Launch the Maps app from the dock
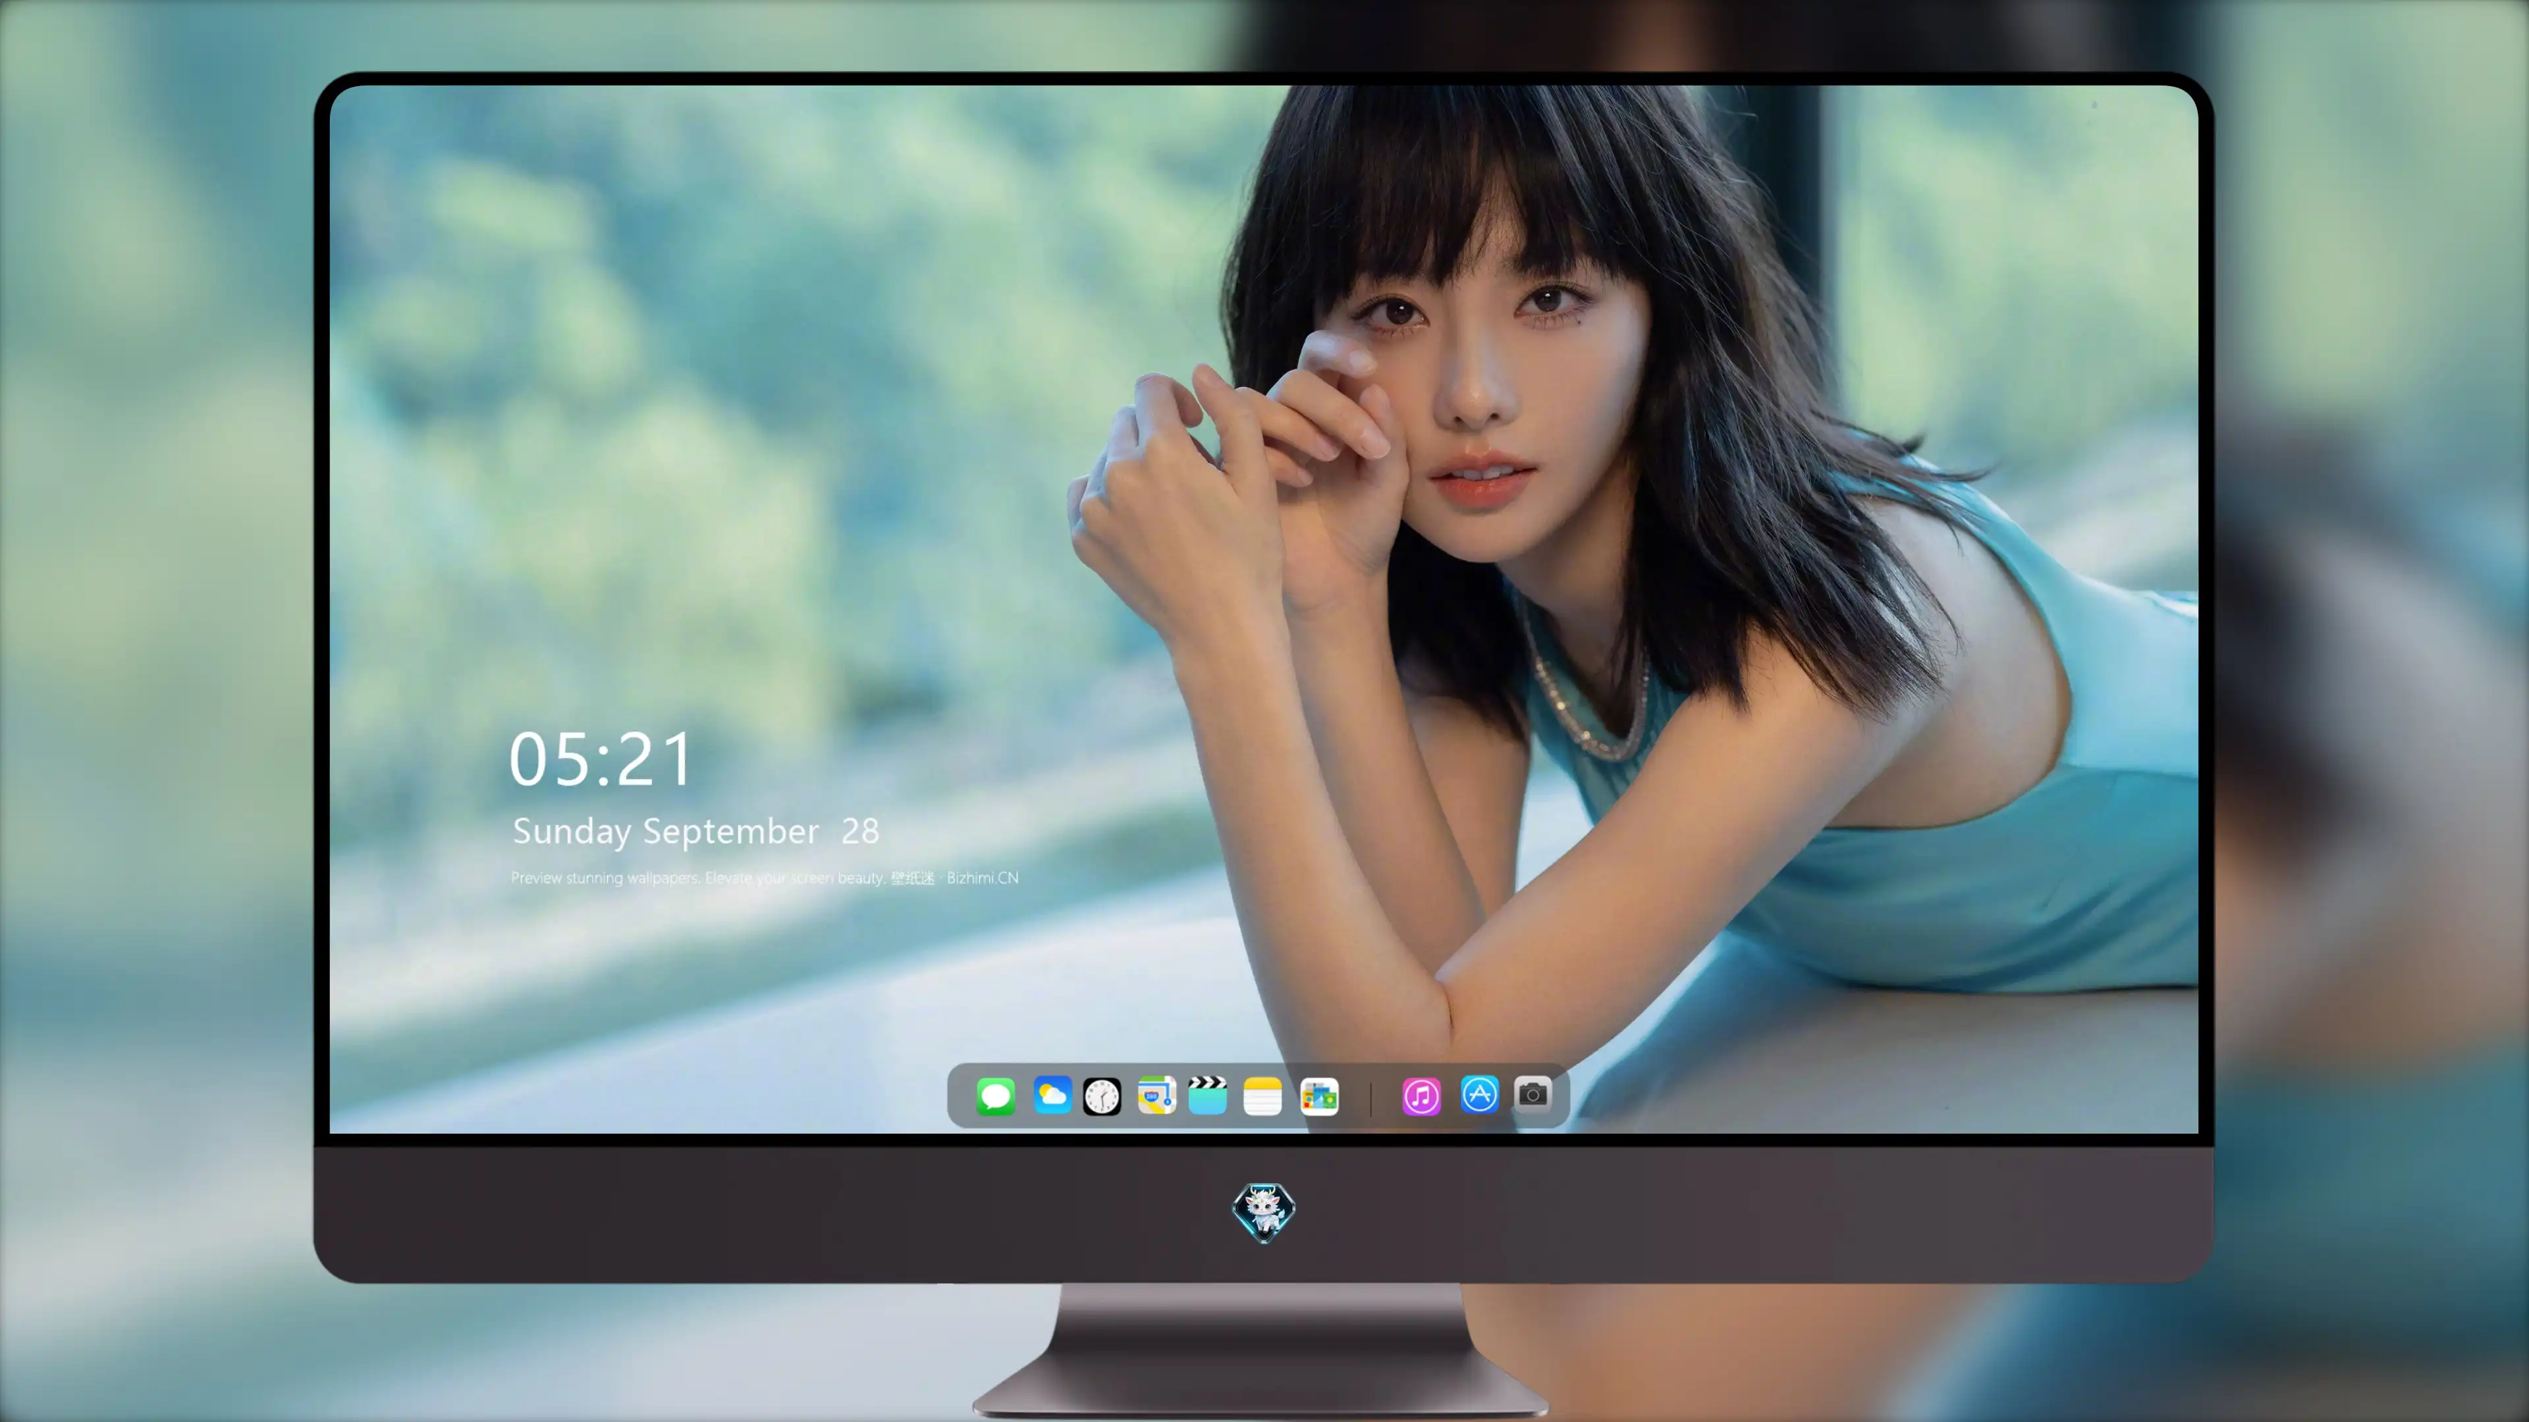The width and height of the screenshot is (2529, 1422). (x=1156, y=1095)
